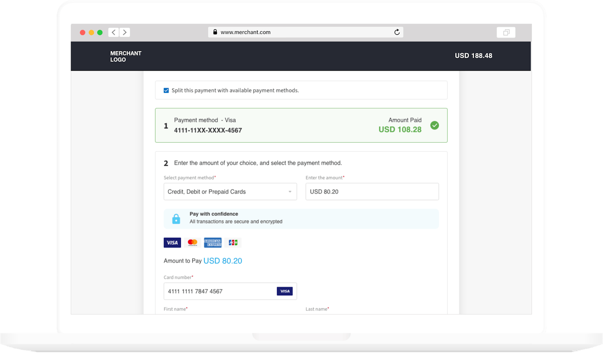The image size is (603, 353).
Task: Click the browser tabs overview icon
Action: 506,32
